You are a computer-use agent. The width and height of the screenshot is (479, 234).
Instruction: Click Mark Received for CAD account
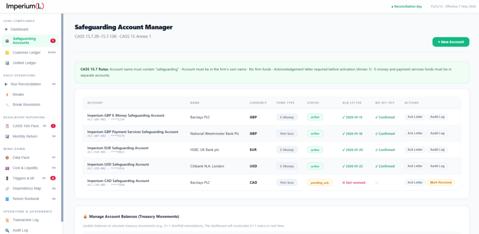441,183
